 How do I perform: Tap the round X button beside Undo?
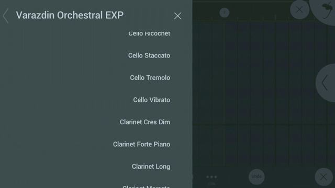[323, 177]
